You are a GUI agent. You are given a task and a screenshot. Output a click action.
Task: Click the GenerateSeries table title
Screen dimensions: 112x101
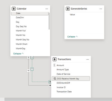pyautogui.click(x=79, y=9)
